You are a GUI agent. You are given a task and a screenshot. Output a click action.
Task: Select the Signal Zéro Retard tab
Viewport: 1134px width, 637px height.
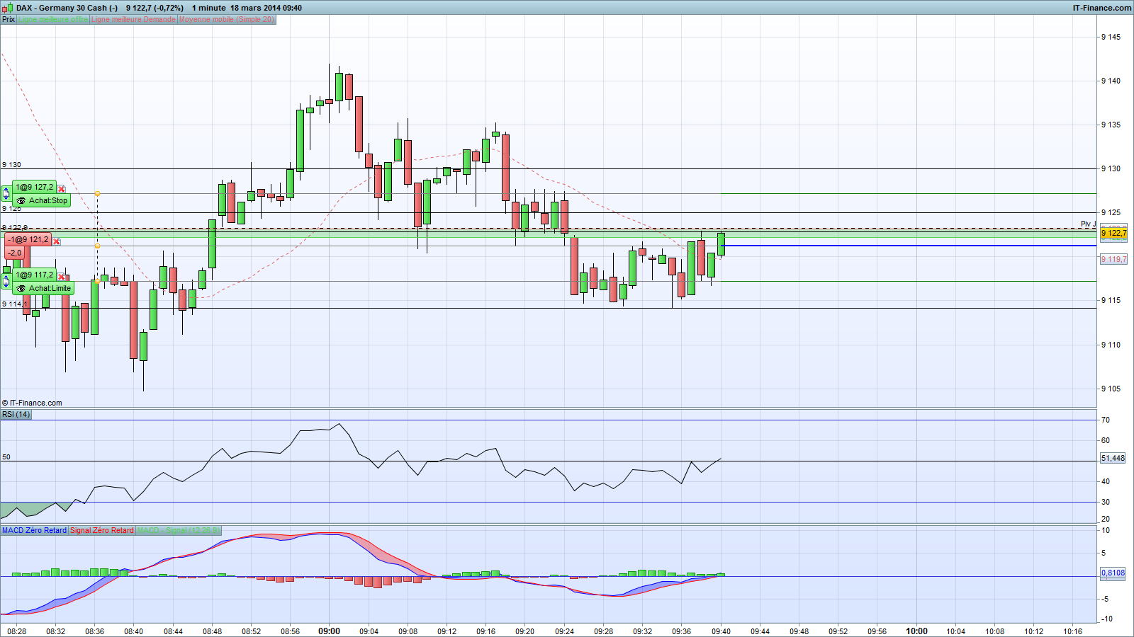tap(102, 530)
